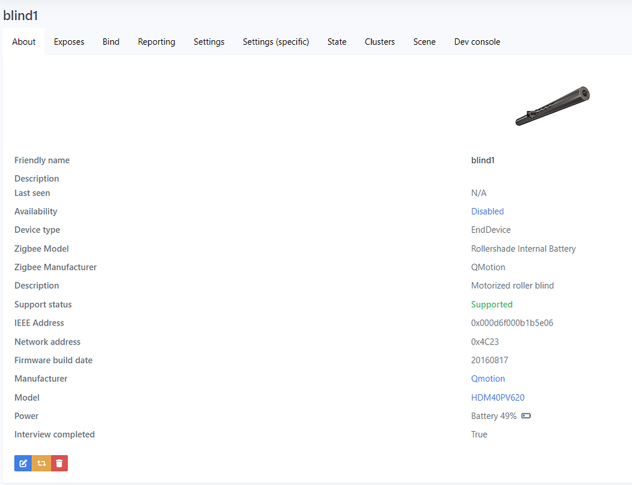Image resolution: width=632 pixels, height=485 pixels.
Task: Click the Interview completed label
Action: coord(54,434)
